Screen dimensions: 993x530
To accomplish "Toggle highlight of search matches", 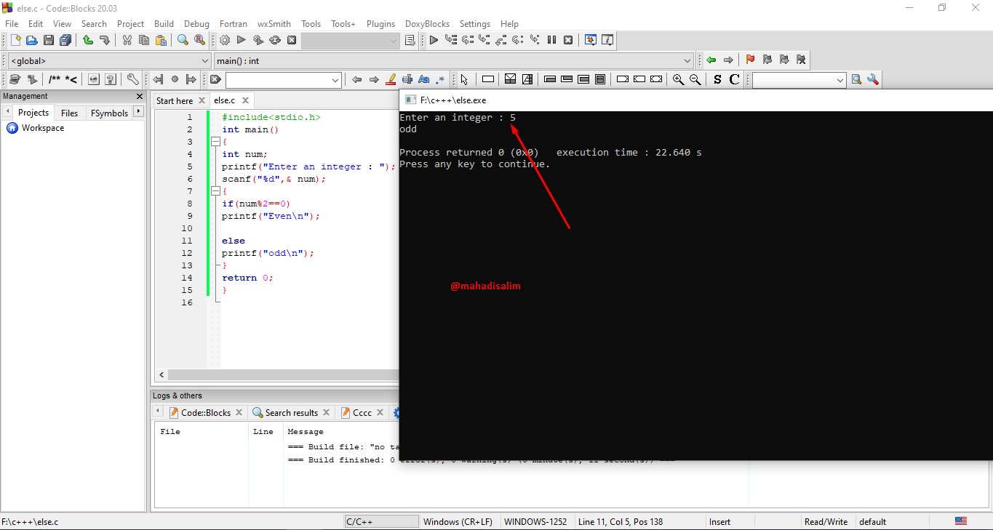I will pyautogui.click(x=391, y=80).
